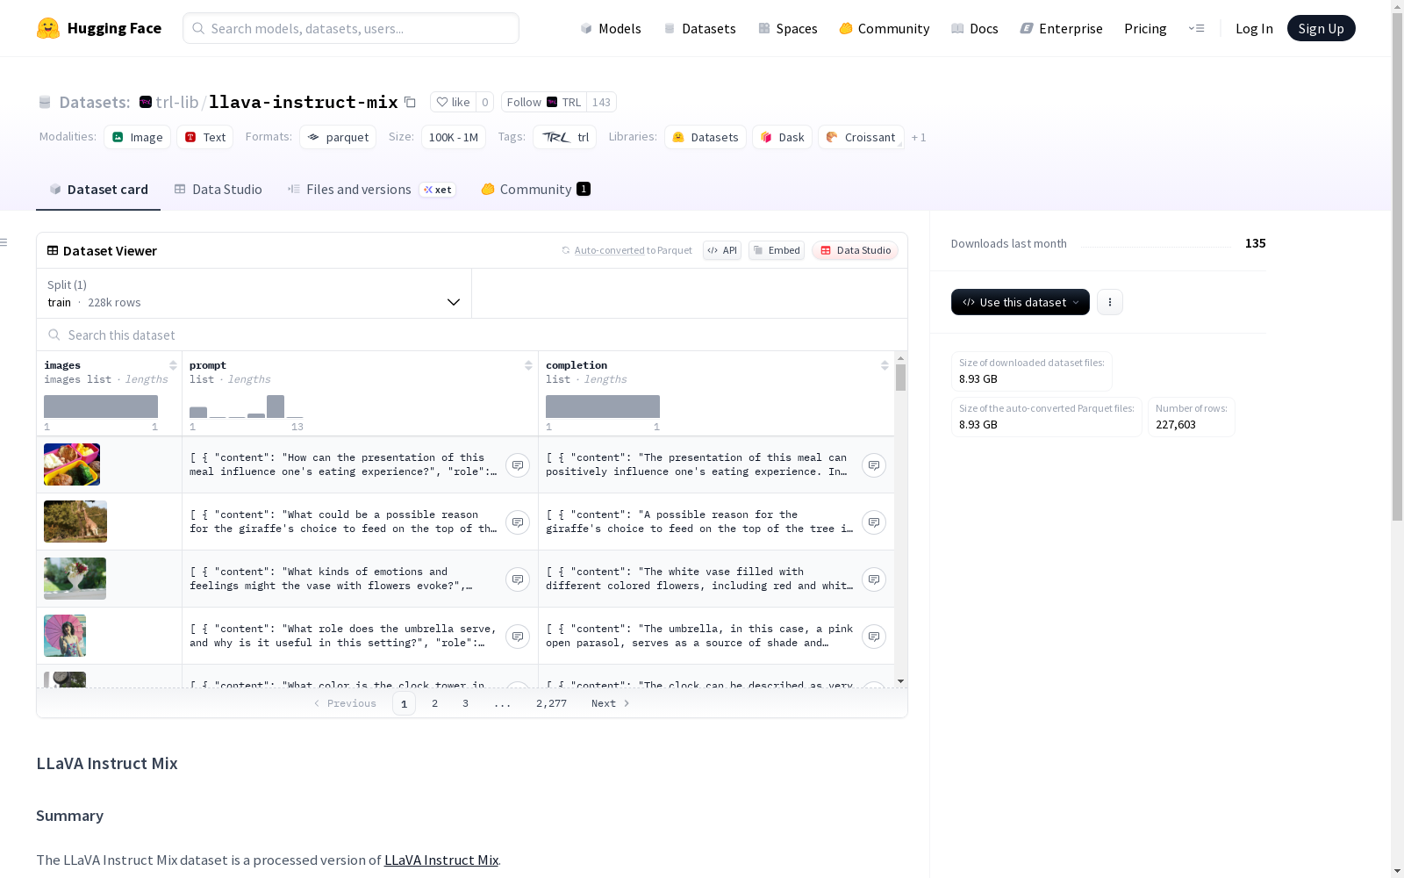Image resolution: width=1404 pixels, height=878 pixels.
Task: Filter by the Text modality tag
Action: click(x=205, y=137)
